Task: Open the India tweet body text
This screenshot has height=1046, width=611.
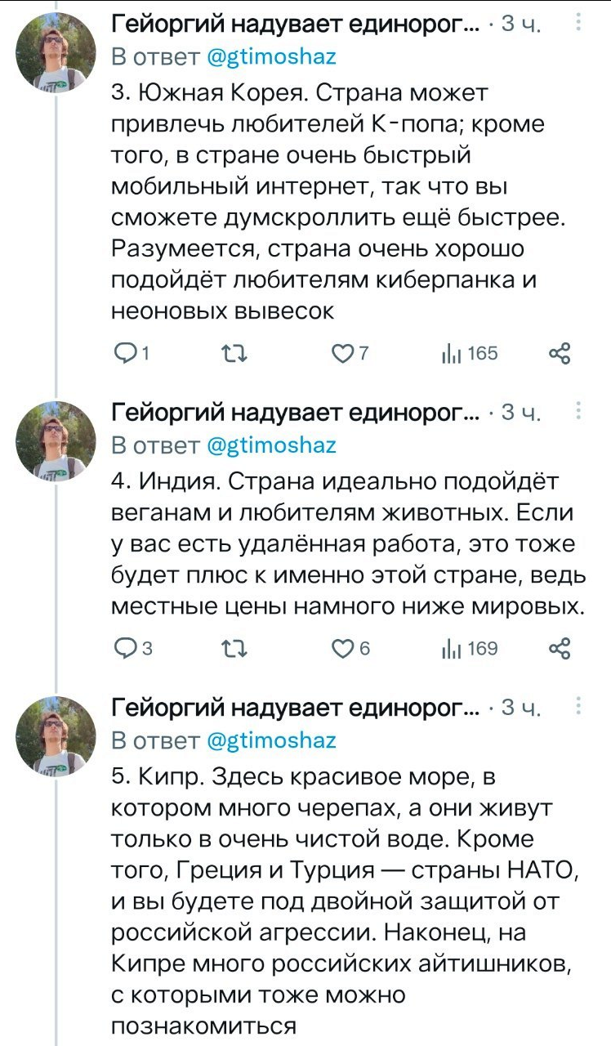Action: pos(343,544)
